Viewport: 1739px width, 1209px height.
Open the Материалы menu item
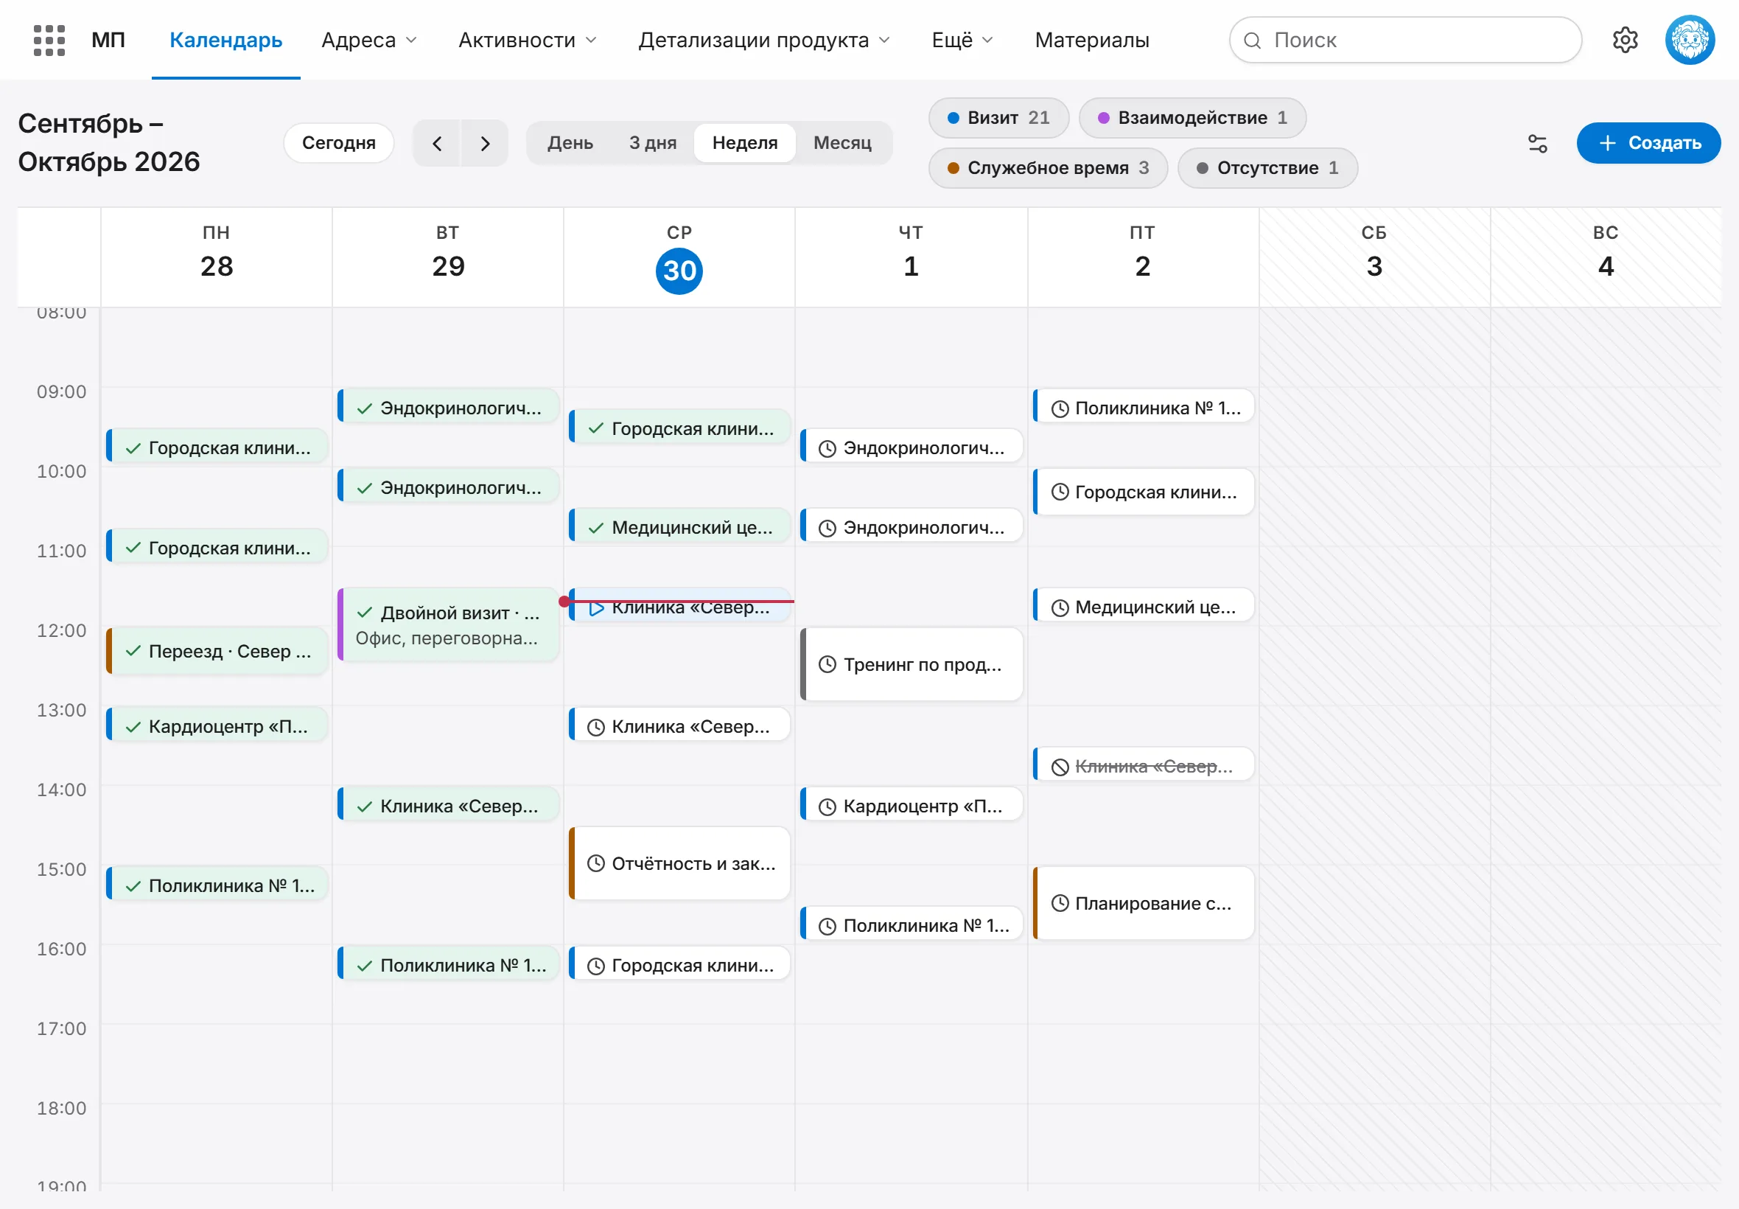[x=1092, y=40]
